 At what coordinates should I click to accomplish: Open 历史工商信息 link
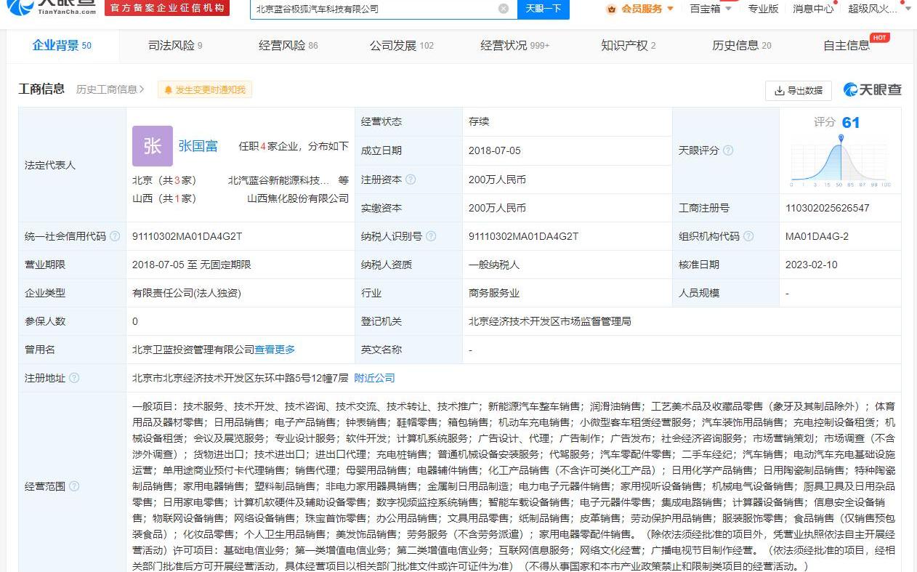point(110,89)
